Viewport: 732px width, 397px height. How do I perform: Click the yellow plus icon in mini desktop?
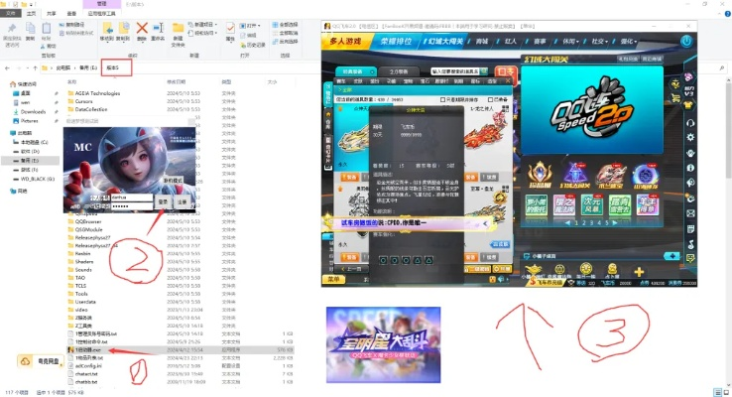pyautogui.click(x=639, y=271)
